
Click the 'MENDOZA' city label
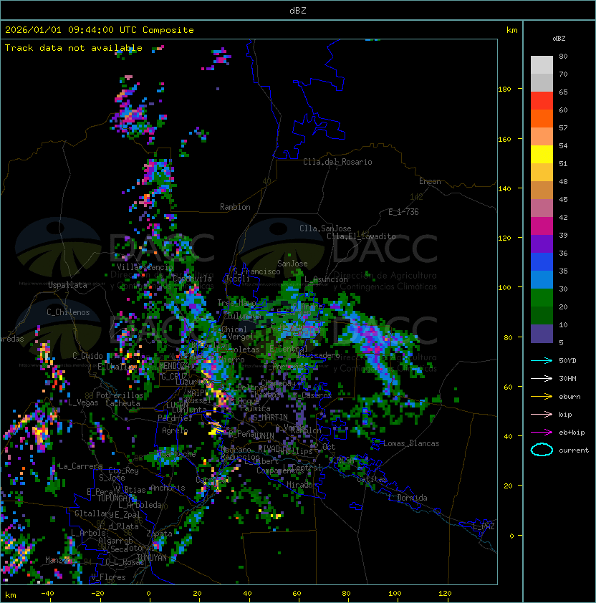[174, 365]
